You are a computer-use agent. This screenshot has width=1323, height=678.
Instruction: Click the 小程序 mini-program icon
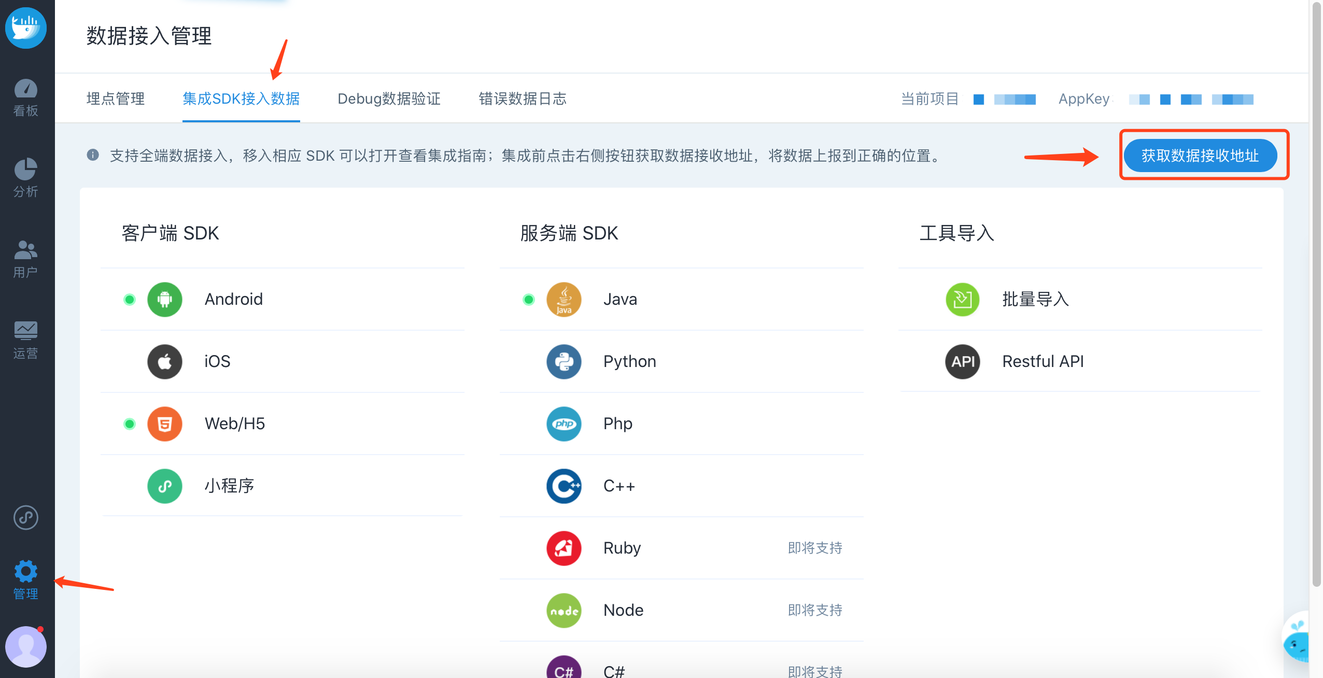point(165,486)
